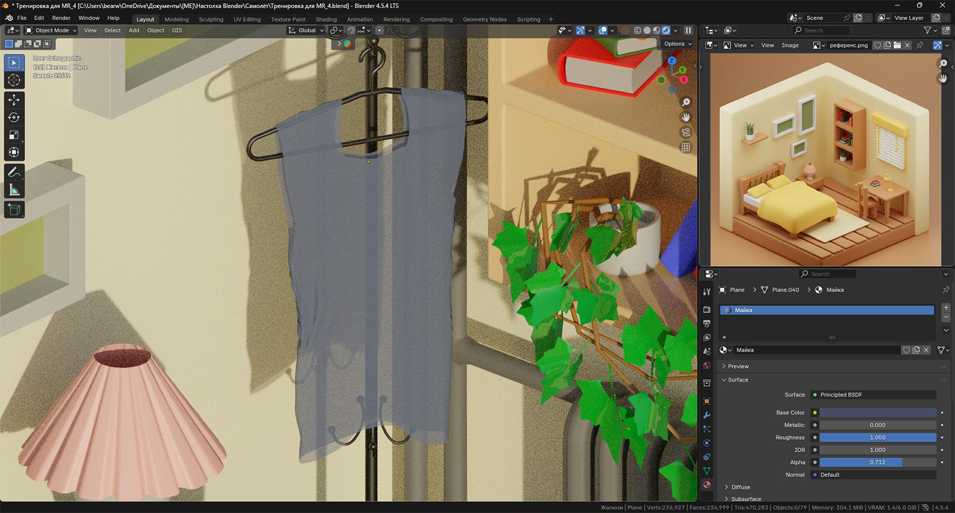The image size is (955, 513).
Task: Click the Options button in viewport header
Action: click(x=677, y=44)
